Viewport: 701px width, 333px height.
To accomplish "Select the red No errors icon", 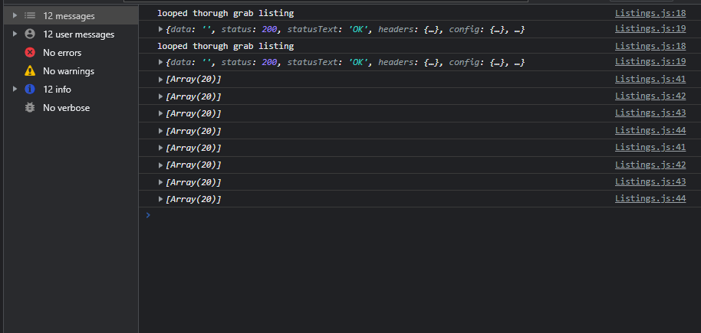I will point(30,53).
